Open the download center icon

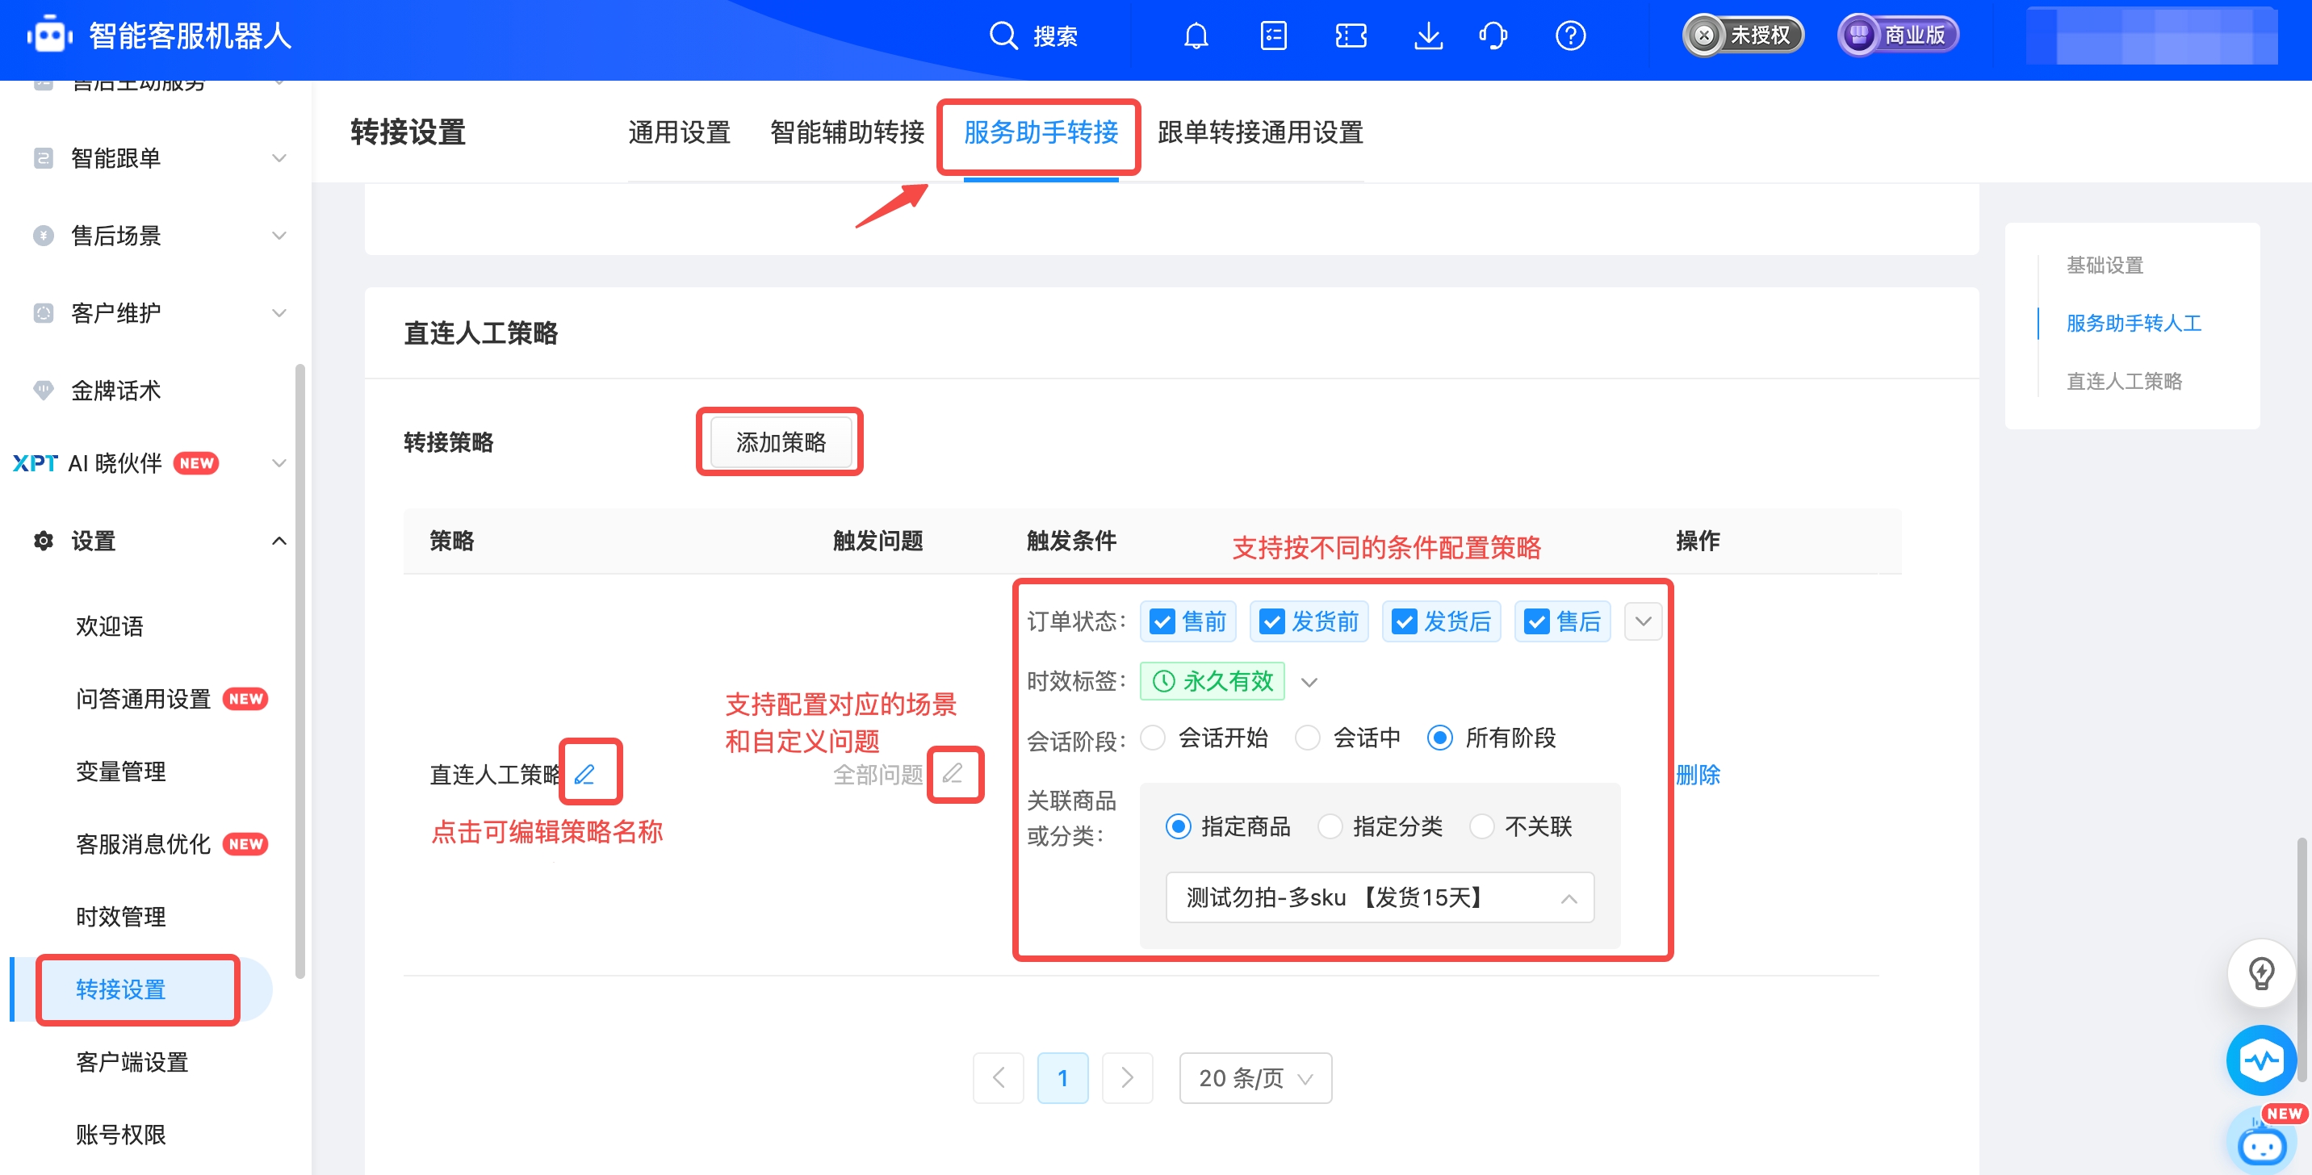point(1428,36)
